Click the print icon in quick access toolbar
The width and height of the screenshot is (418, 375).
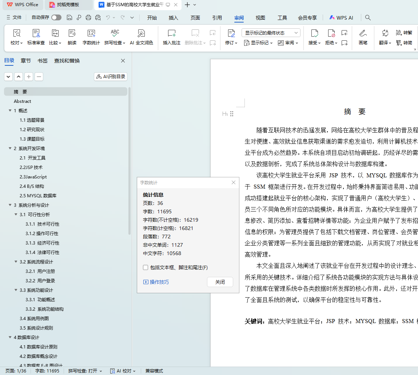[88, 17]
